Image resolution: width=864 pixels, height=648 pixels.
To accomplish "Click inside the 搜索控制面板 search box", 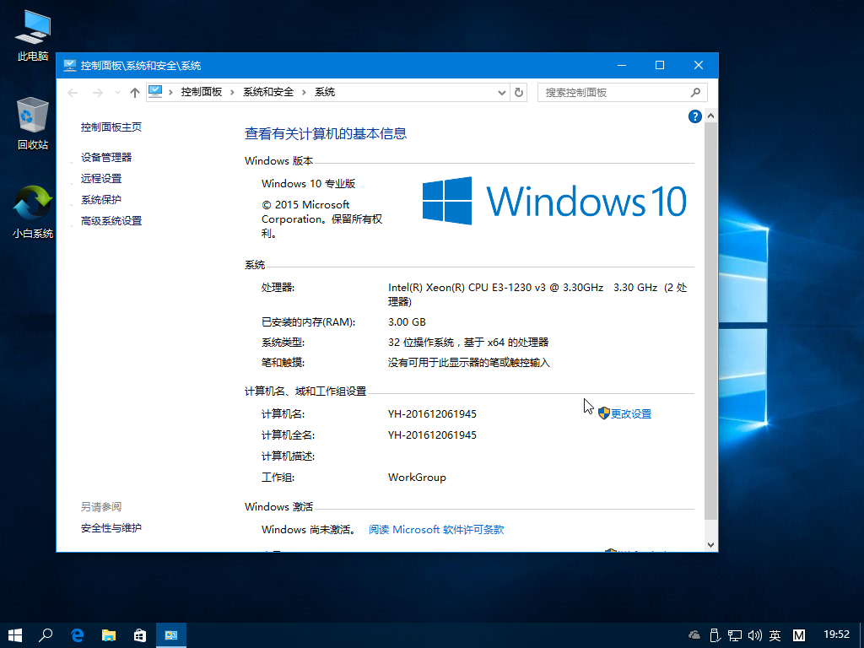I will click(616, 92).
